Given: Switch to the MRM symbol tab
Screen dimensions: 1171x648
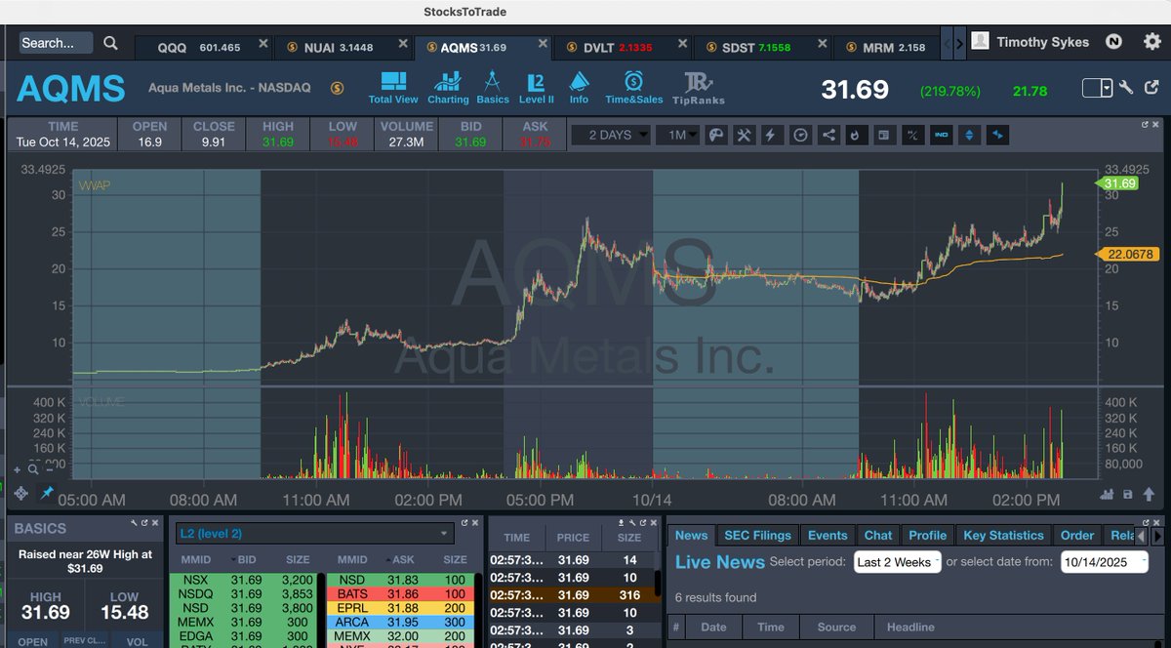Looking at the screenshot, I should (887, 47).
